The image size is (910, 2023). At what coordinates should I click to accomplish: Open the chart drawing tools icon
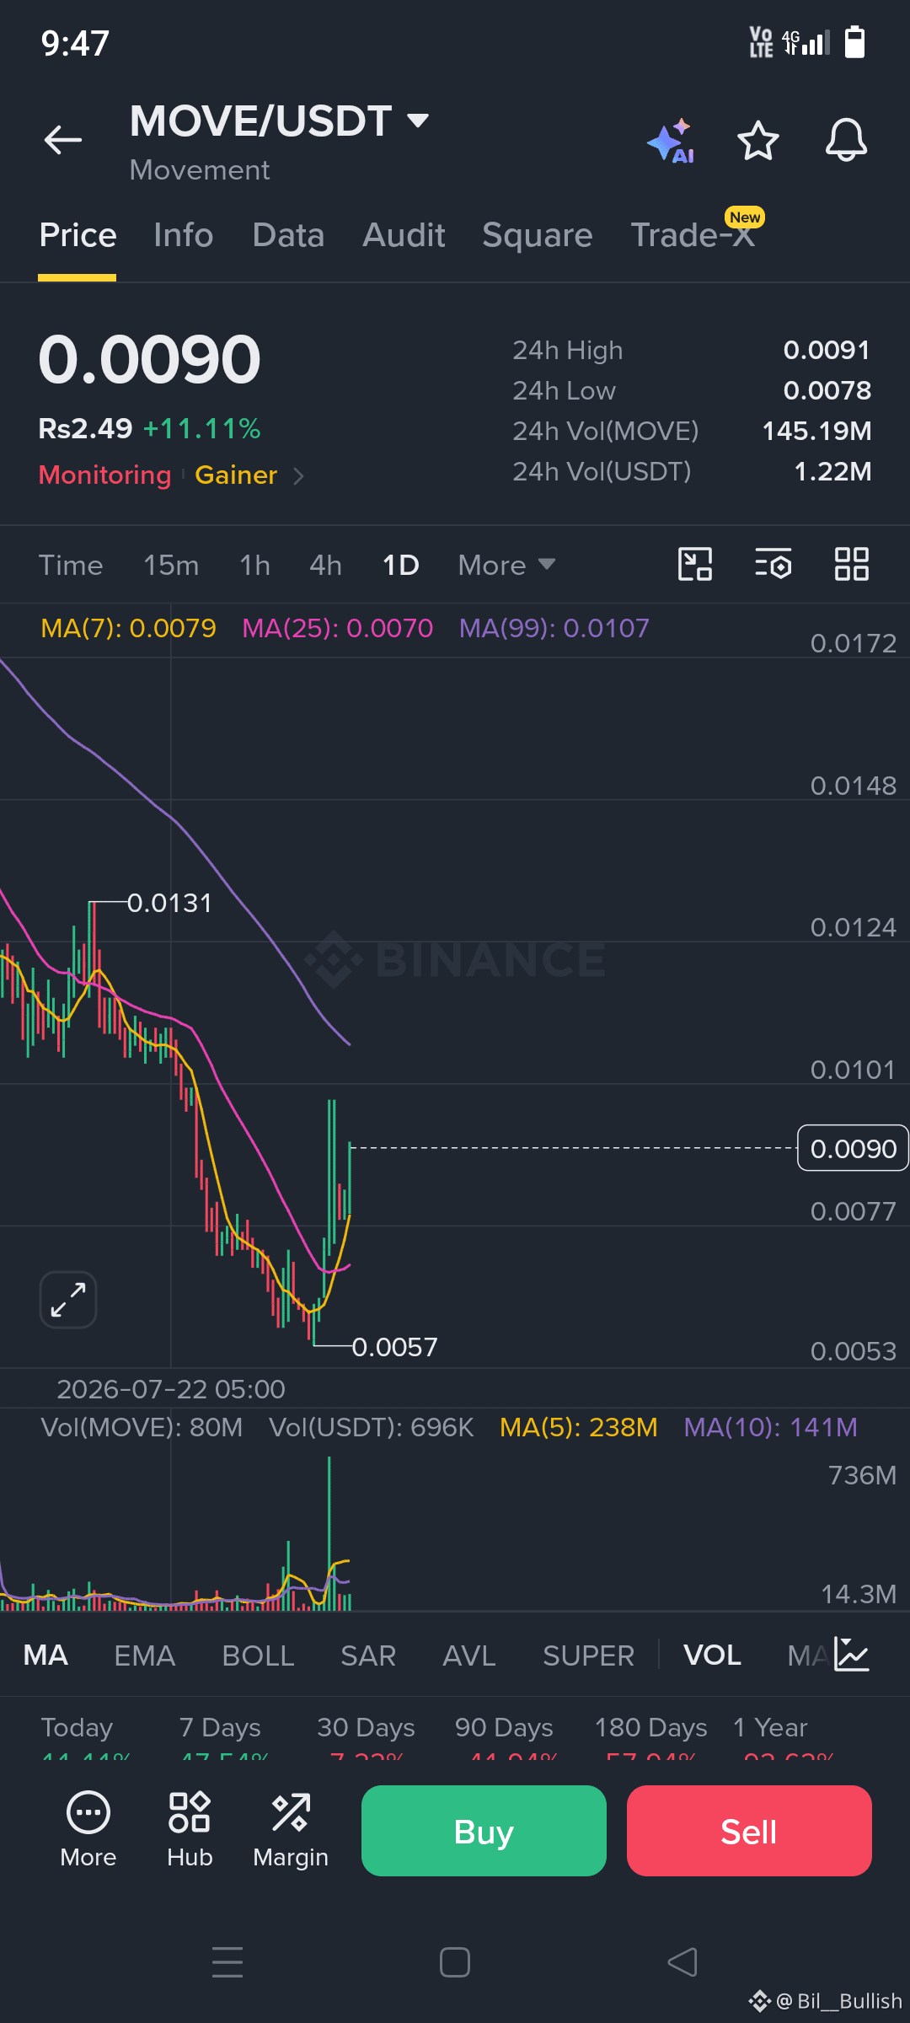[x=695, y=564]
